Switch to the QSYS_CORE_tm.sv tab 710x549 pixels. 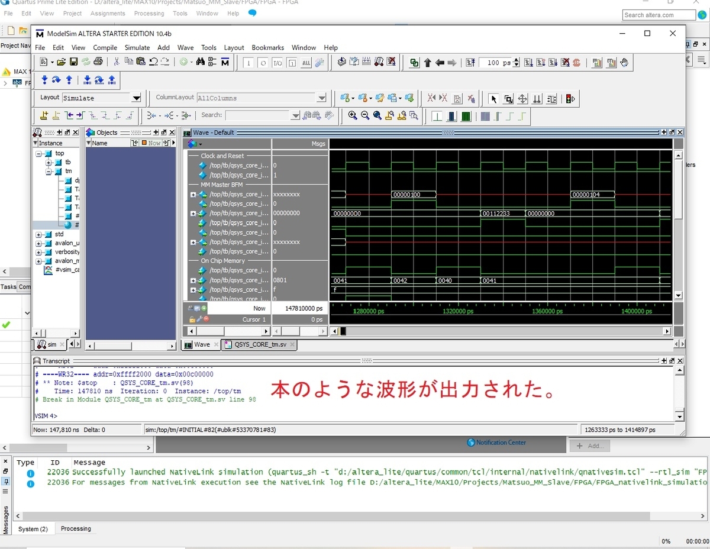coord(259,344)
